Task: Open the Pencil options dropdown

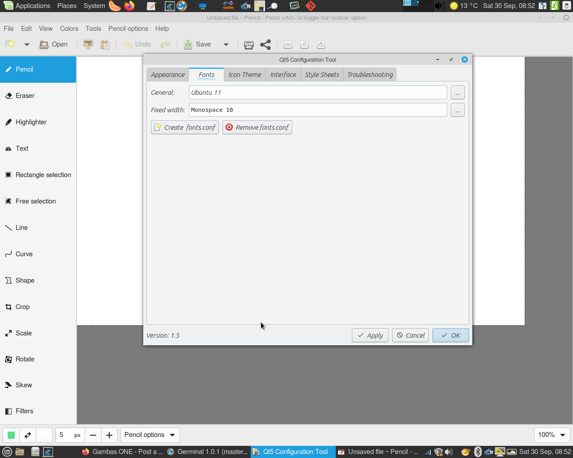Action: coord(150,435)
